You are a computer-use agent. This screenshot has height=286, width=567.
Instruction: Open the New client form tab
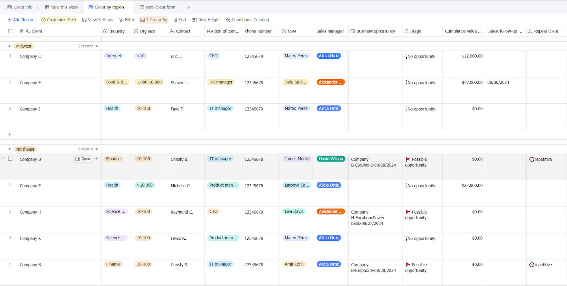point(157,7)
